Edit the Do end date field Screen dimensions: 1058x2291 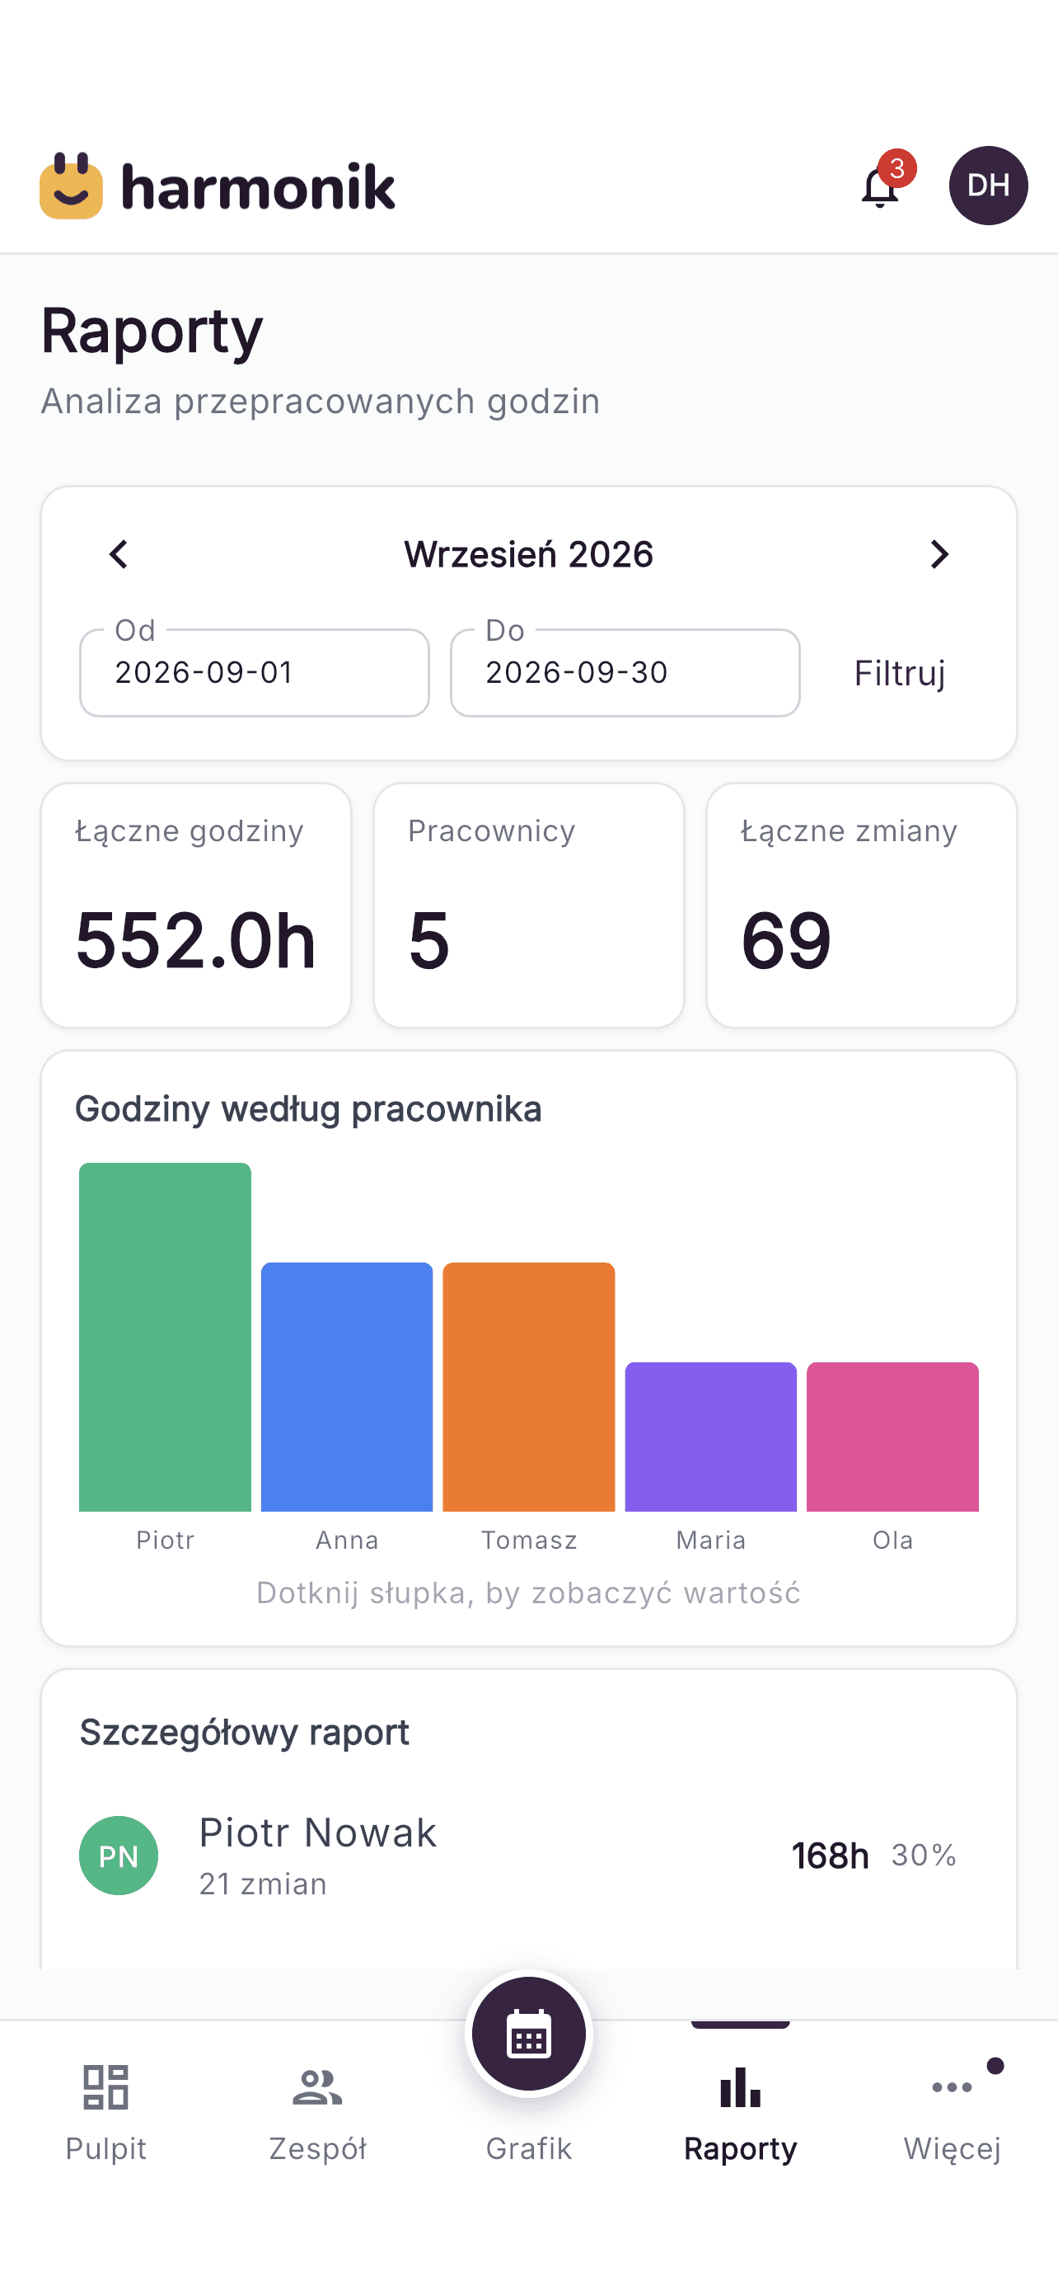(625, 672)
